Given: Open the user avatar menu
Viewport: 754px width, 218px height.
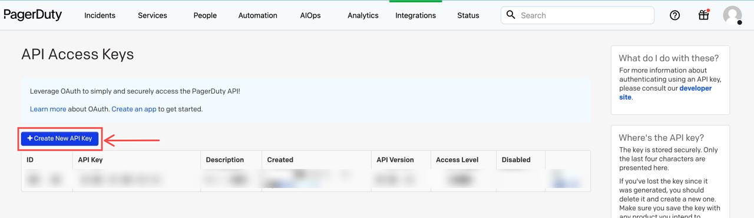Looking at the screenshot, I should tap(732, 15).
